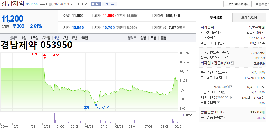Click the arrow beside 동일업종 PER

coord(223,112)
